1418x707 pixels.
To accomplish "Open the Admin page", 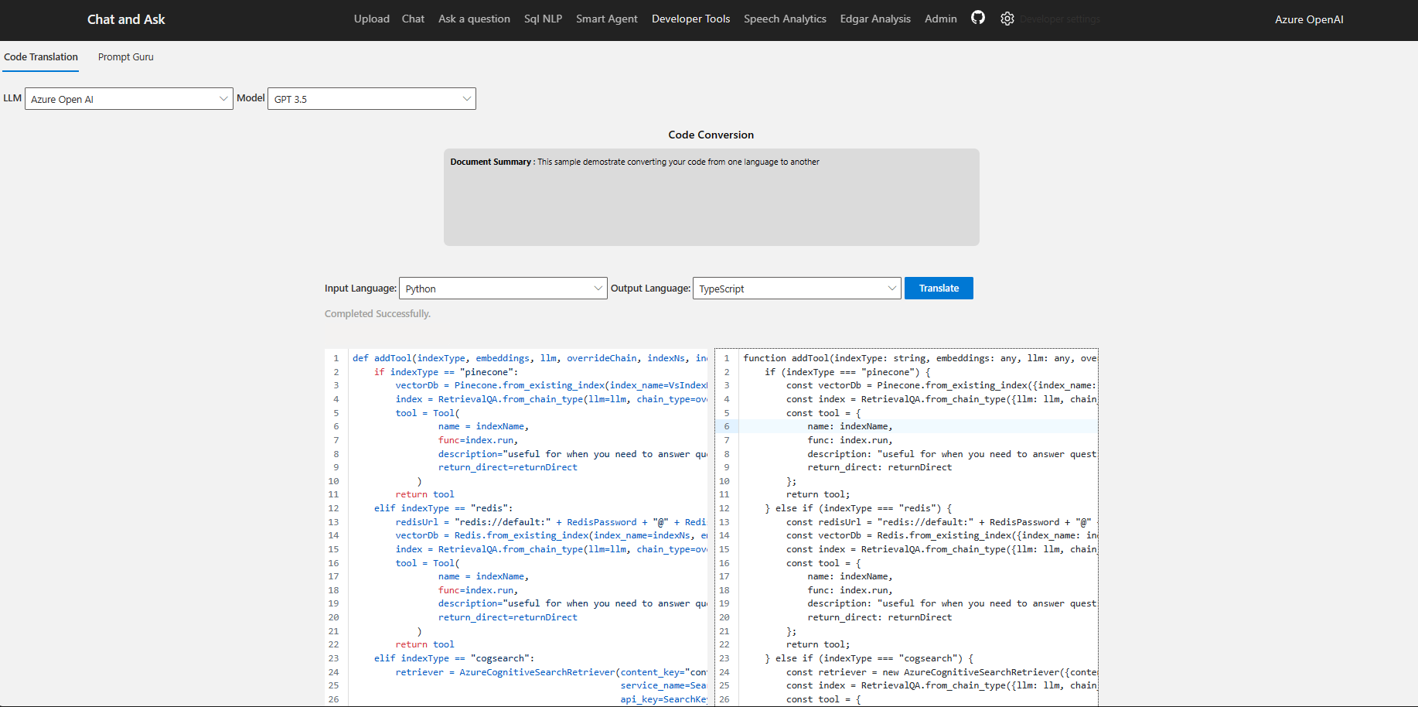I will tap(940, 19).
